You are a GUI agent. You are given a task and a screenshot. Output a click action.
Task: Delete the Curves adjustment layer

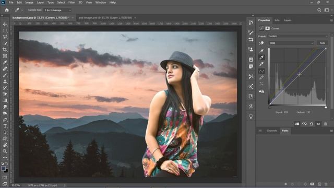tap(326, 124)
